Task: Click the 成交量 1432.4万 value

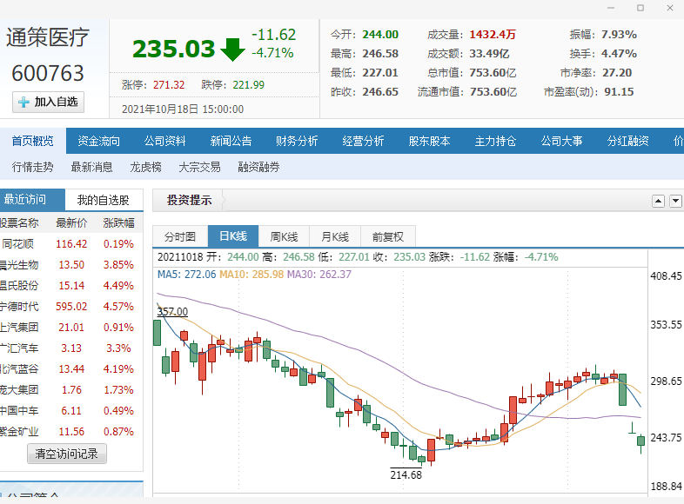Action: tap(493, 35)
